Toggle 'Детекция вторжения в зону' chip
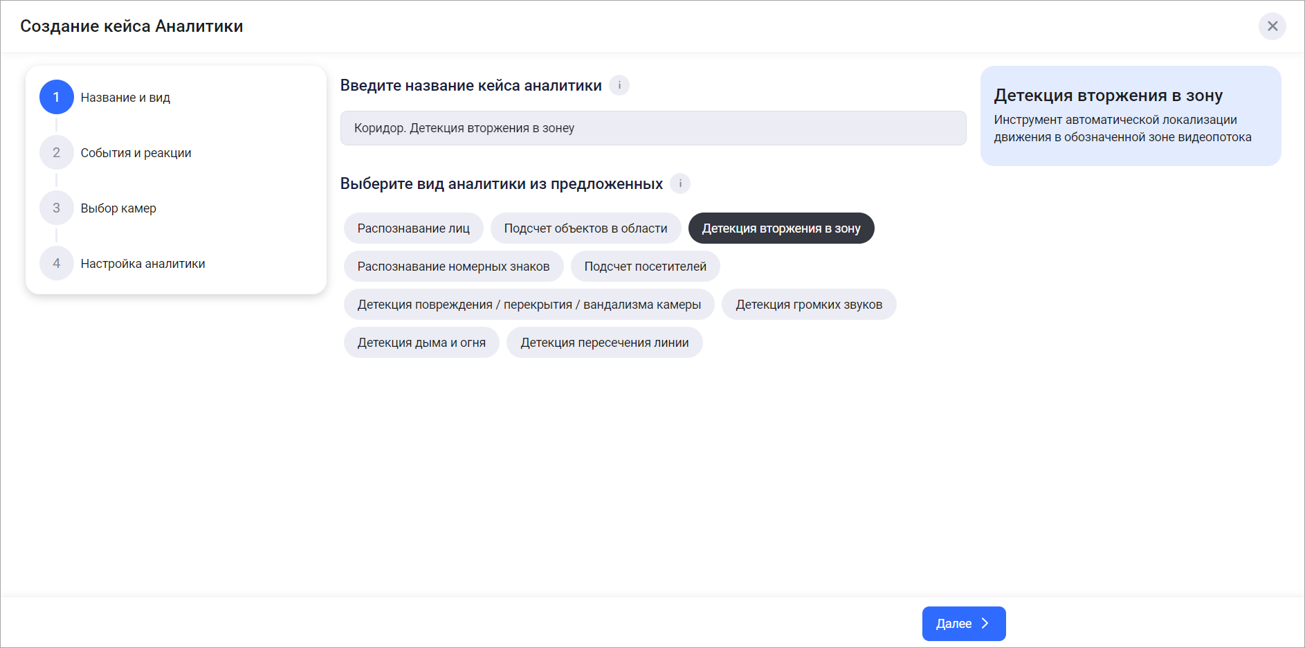 [x=781, y=228]
